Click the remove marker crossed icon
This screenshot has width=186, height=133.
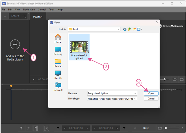click(x=29, y=128)
